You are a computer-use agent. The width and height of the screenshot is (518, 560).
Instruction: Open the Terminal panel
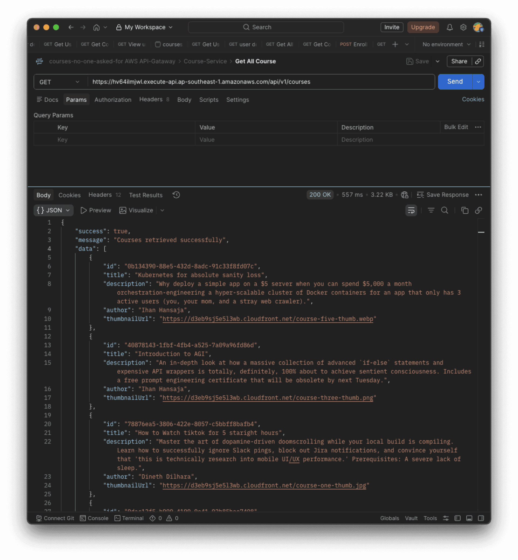[x=129, y=518]
